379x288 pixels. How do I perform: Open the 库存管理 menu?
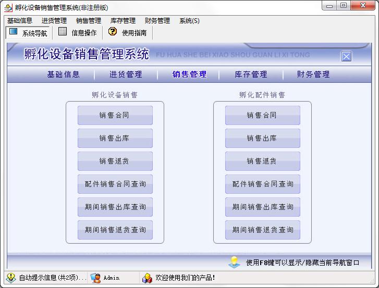(x=123, y=21)
